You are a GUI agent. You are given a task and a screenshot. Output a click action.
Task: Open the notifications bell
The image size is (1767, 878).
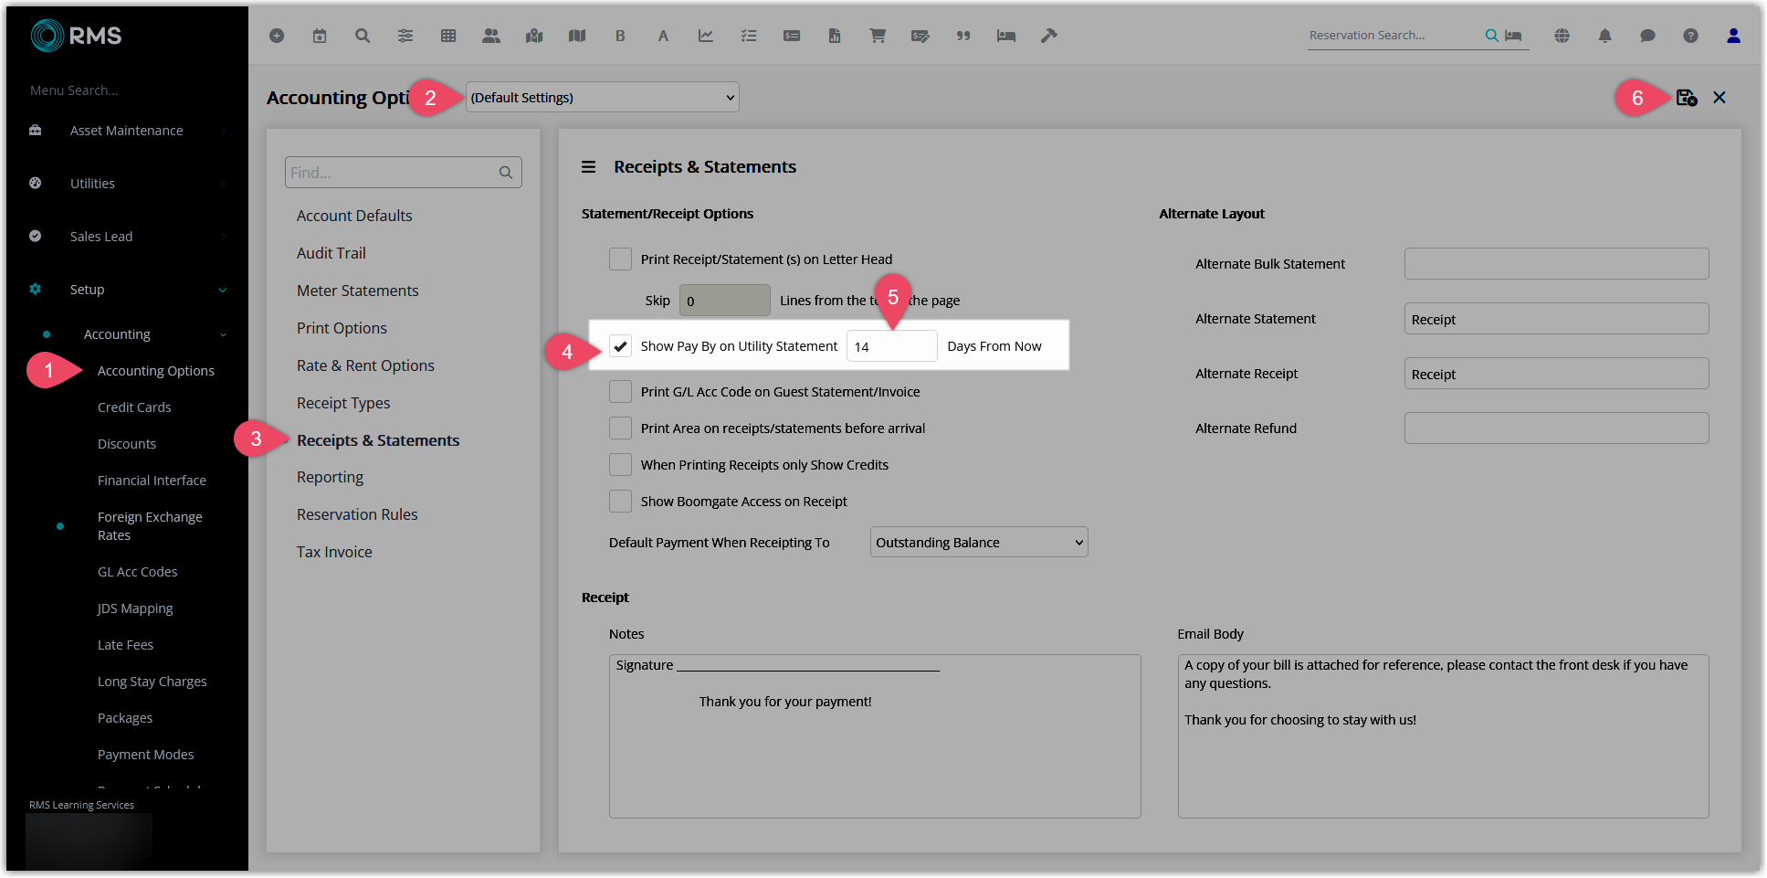(x=1605, y=36)
